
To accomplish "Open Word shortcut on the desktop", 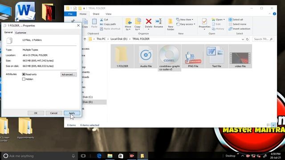I will pyautogui.click(x=25, y=11).
